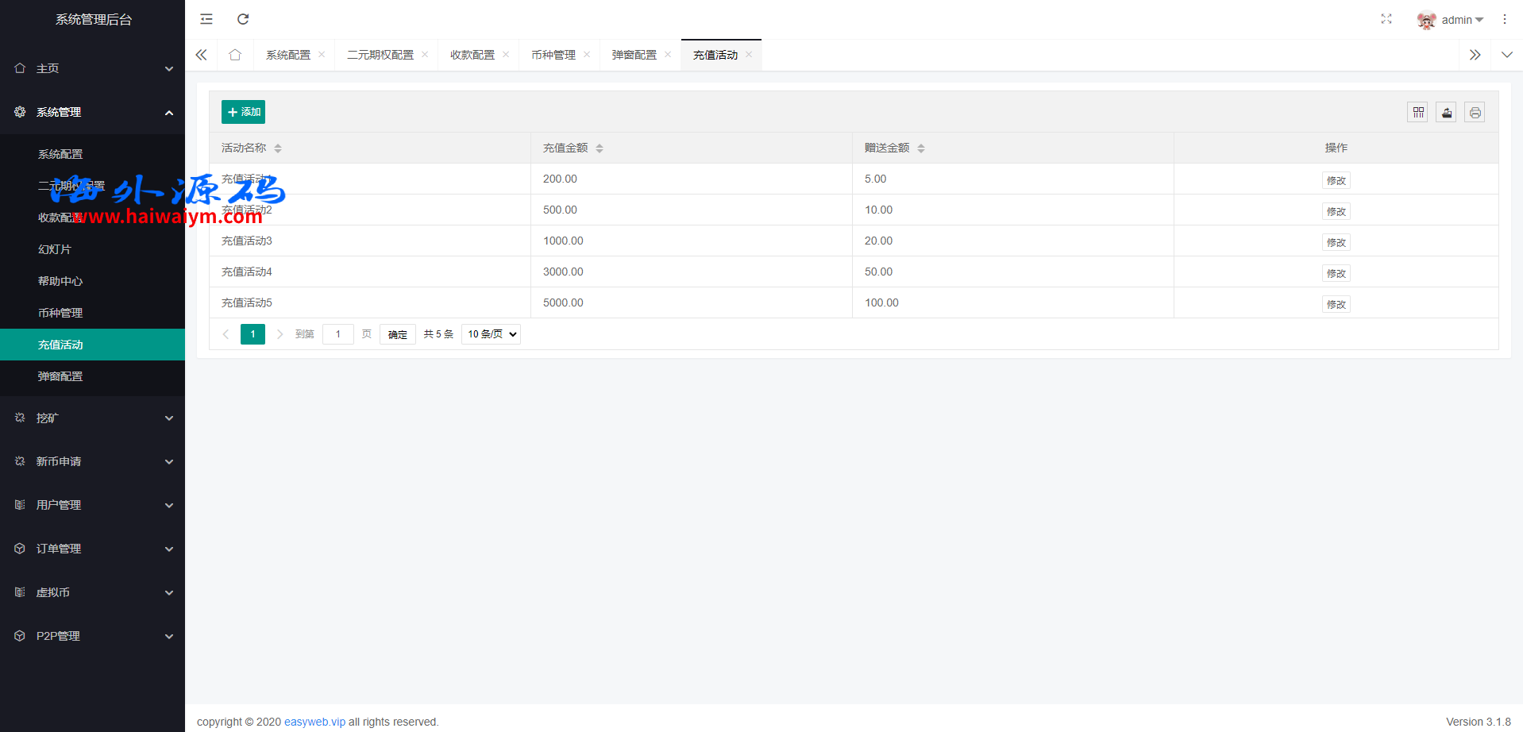Click 修改 for 充值活动3 row
Viewport: 1523px width, 732px height.
[x=1336, y=242]
